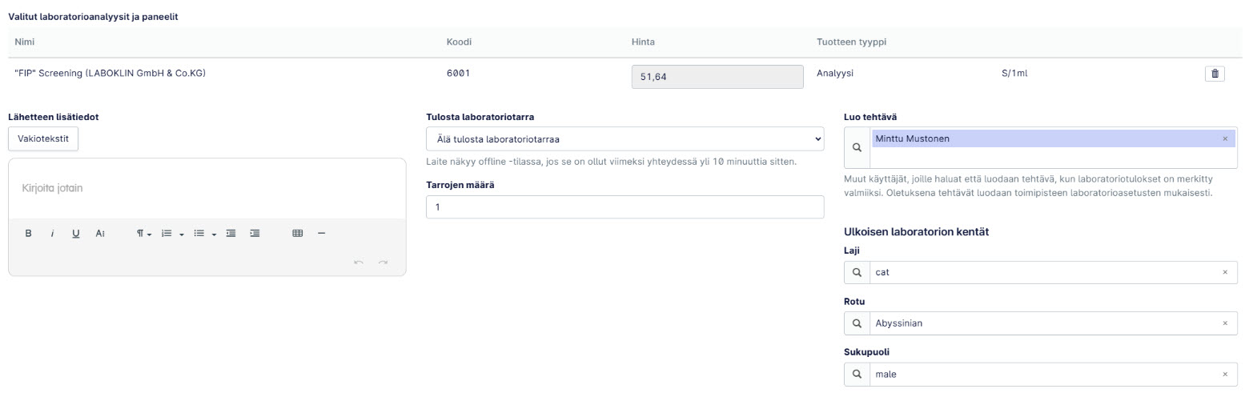Toggle italic formatting in editor
The image size is (1245, 409).
[52, 234]
